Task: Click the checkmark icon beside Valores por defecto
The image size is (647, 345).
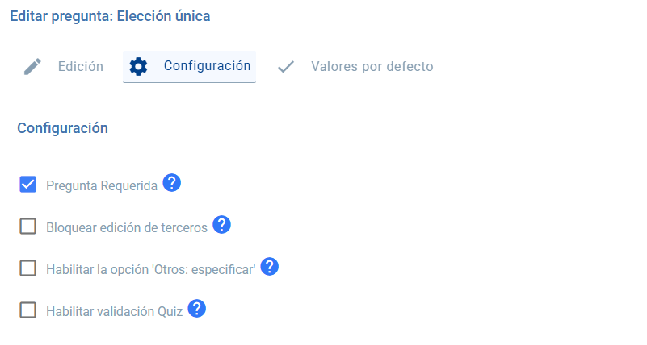Action: tap(285, 67)
